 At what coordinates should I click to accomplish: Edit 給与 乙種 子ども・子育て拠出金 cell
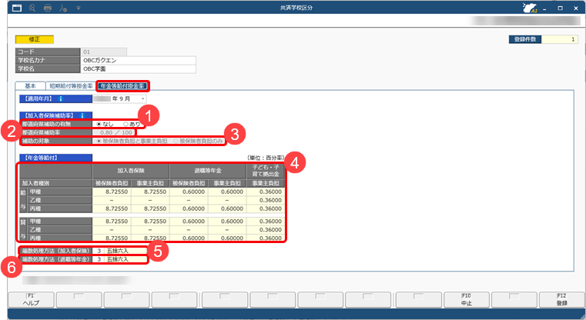click(266, 201)
